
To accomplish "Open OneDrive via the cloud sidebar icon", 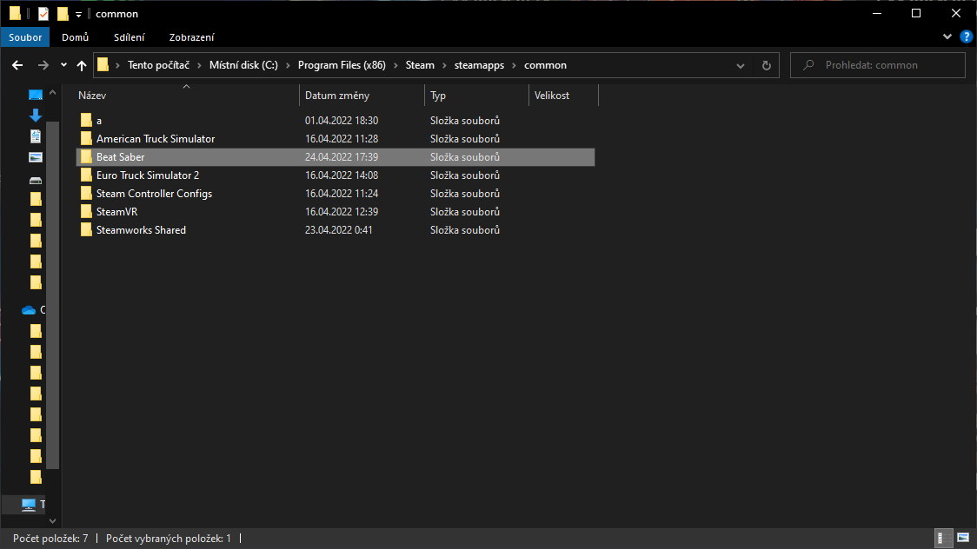I will (x=28, y=310).
